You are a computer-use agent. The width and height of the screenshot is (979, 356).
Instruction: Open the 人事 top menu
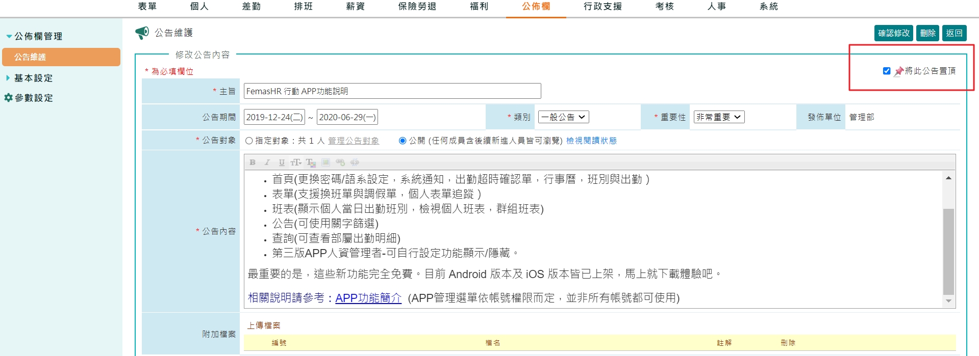717,7
